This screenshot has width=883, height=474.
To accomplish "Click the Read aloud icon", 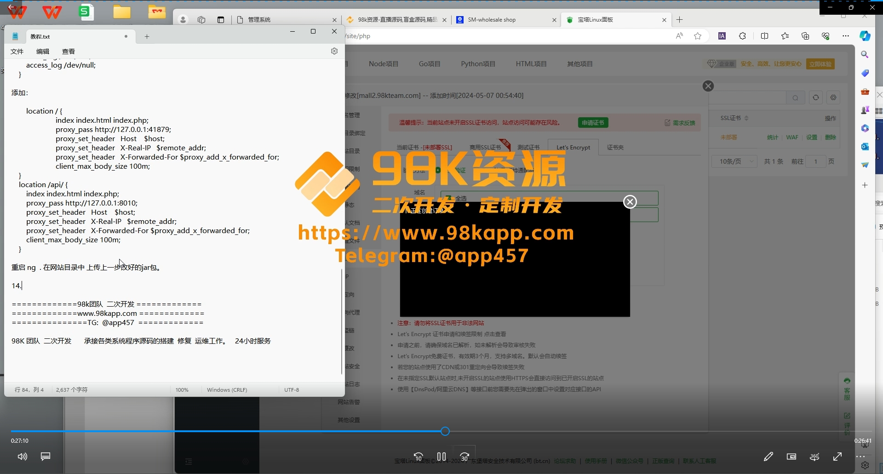I will (679, 36).
